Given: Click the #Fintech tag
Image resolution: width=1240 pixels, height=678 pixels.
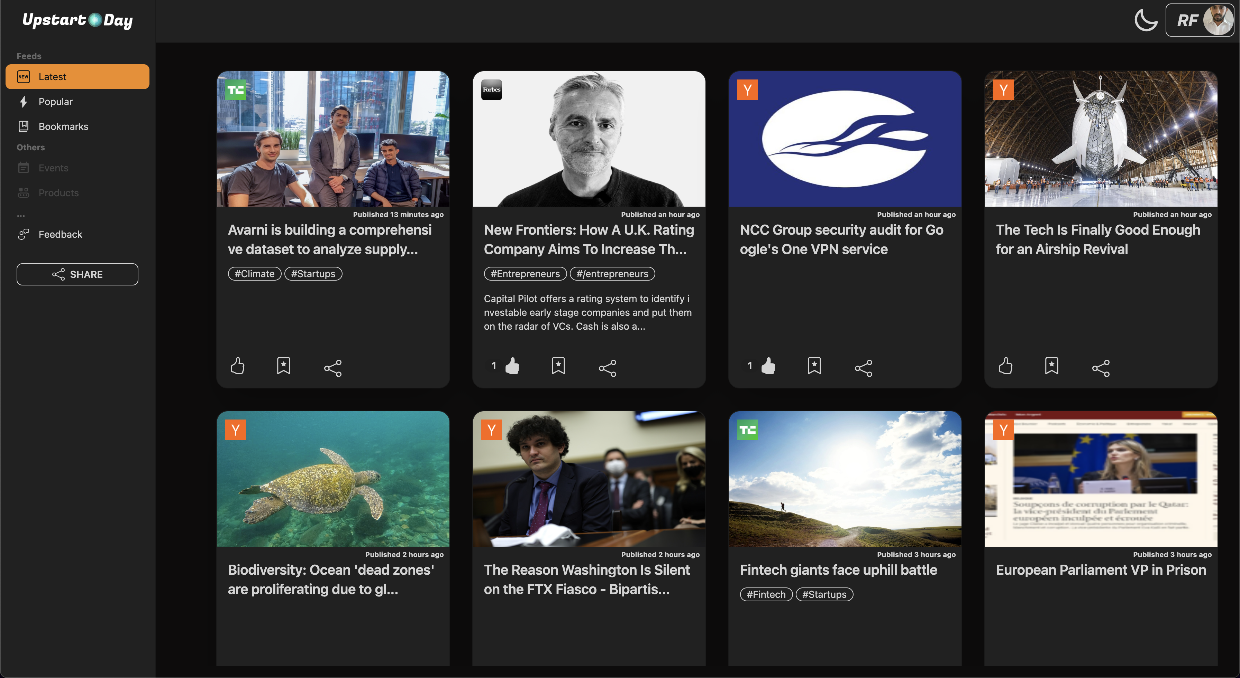Looking at the screenshot, I should click(766, 594).
